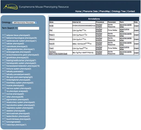Expand the renal/urinary system phenotype node
Image resolution: width=141 pixels, height=130 pixels.
[3, 102]
